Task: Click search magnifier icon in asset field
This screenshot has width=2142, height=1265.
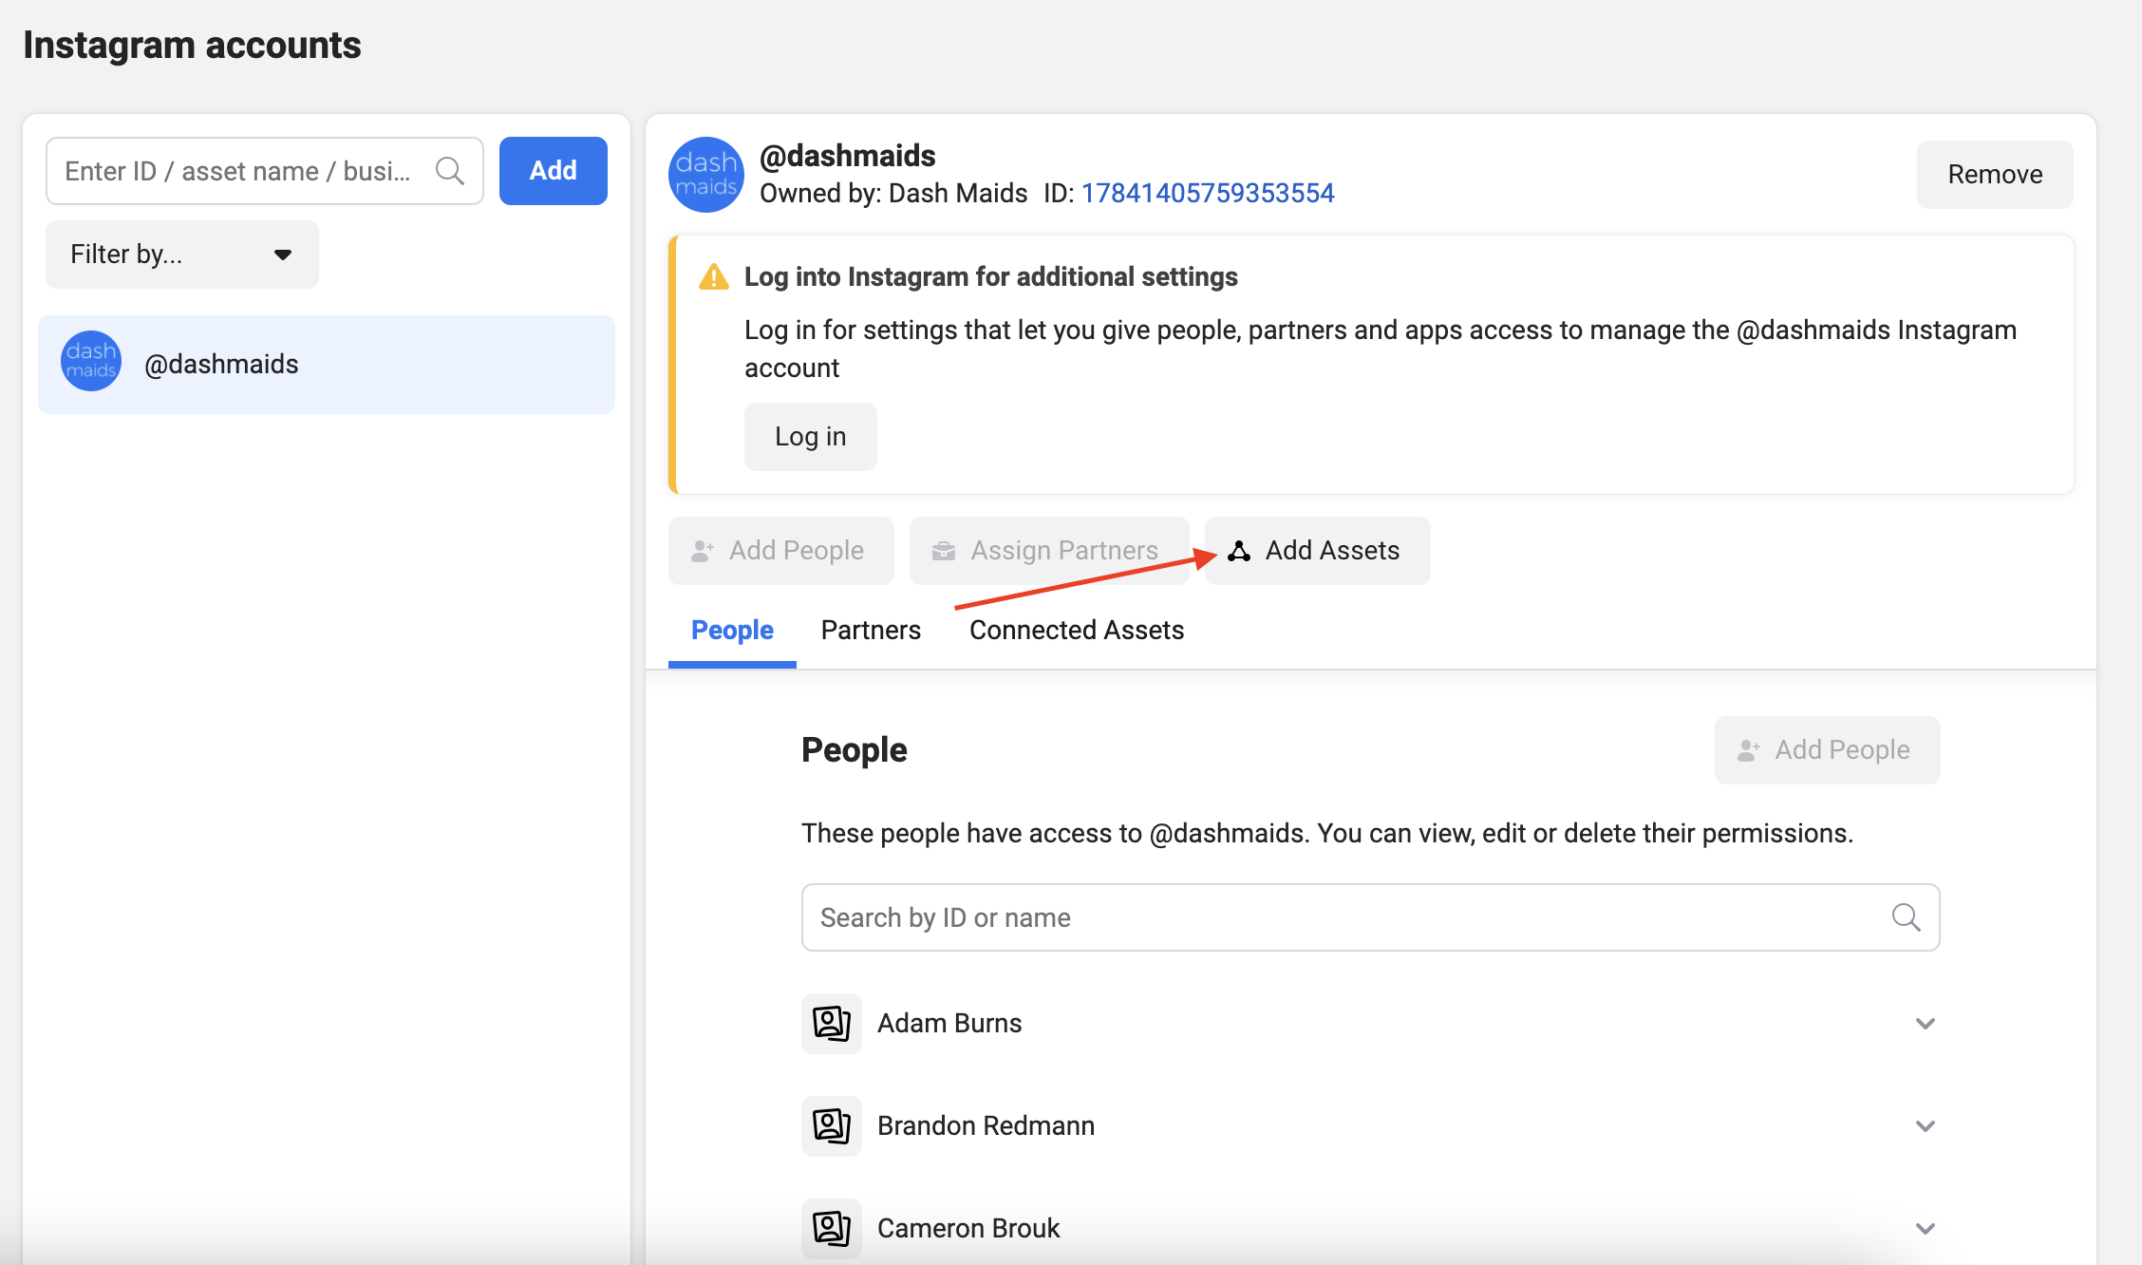Action: [449, 171]
